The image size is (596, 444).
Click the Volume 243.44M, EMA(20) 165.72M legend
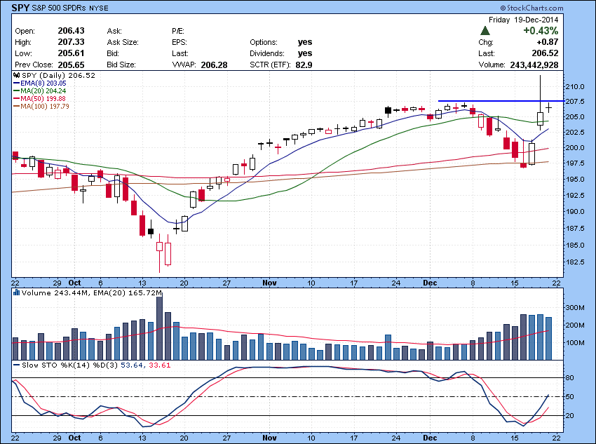92,292
